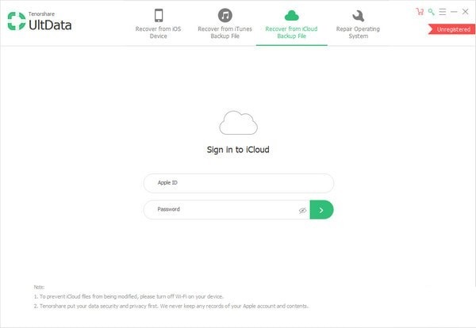
Task: Select the iOS device phone icon
Action: pyautogui.click(x=158, y=15)
